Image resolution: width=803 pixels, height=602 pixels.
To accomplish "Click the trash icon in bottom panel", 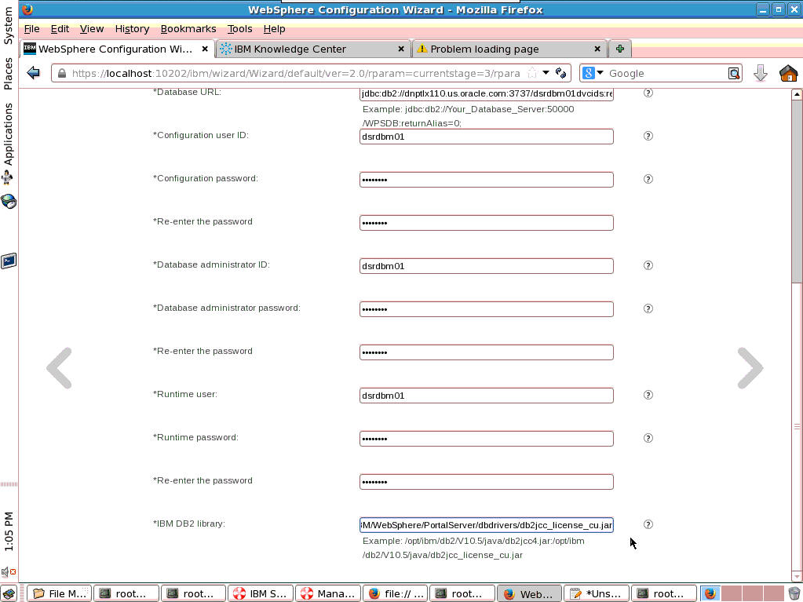I will pos(794,593).
